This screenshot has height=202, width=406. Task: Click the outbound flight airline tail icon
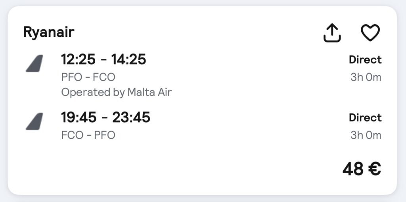coord(34,64)
